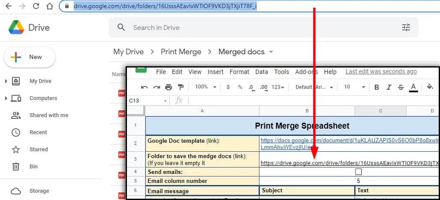Click Last edit was seconds ago link
This screenshot has width=440, height=200.
(x=381, y=72)
